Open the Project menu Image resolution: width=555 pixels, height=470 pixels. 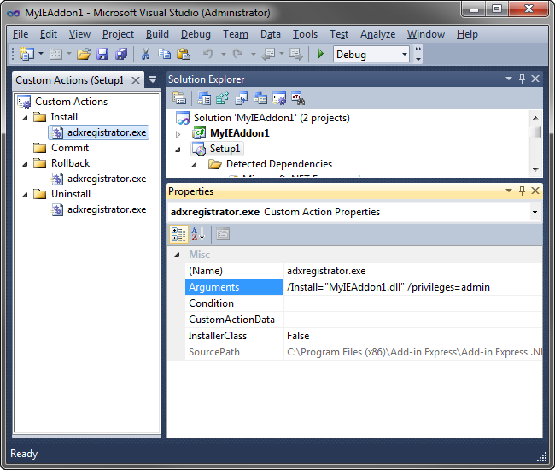118,34
